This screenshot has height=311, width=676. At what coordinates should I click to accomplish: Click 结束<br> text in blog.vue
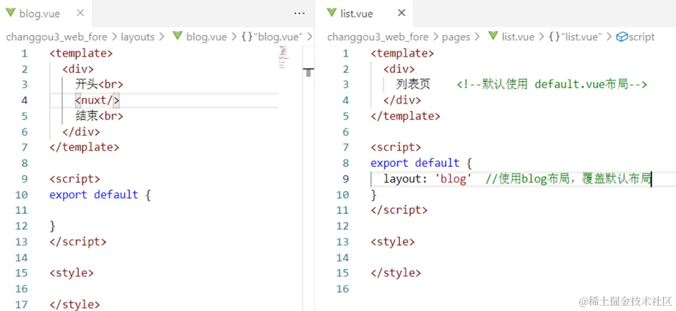point(99,116)
